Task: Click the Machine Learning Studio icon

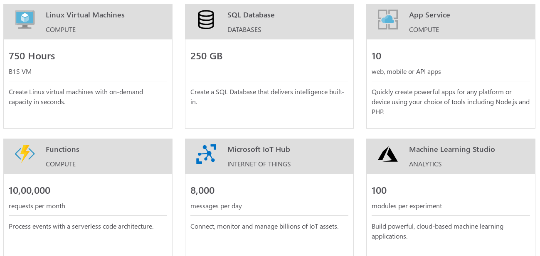Action: pos(388,154)
